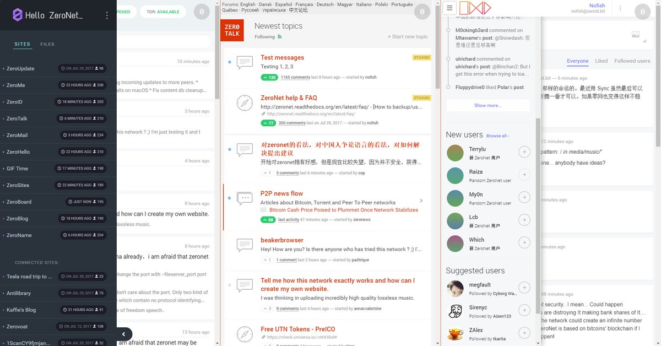This screenshot has height=346, width=661.
Task: Follow suggested user megfault with plus button
Action: 524,288
